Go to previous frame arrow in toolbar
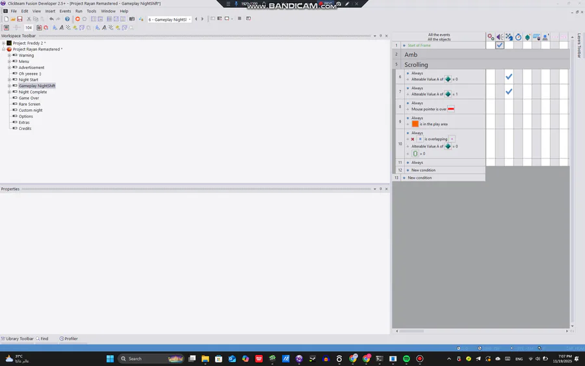This screenshot has height=366, width=585. point(196,19)
